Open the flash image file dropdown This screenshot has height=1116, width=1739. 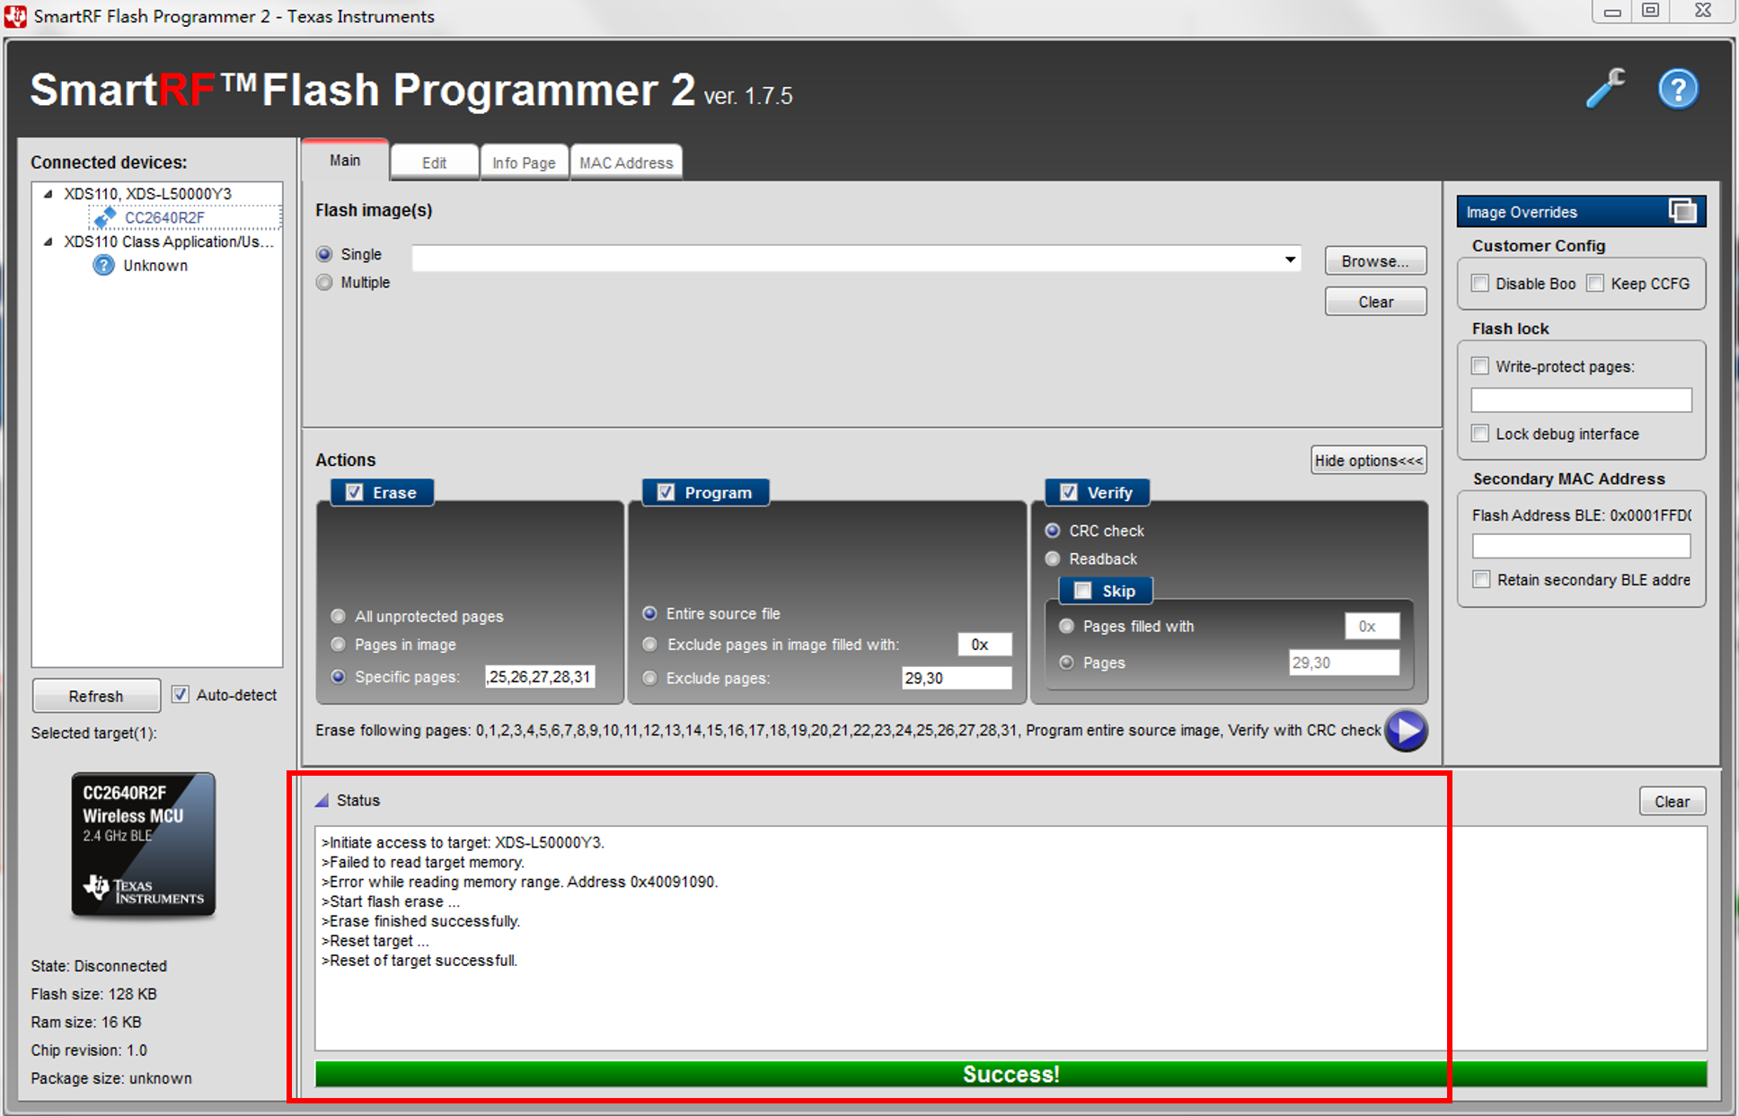coord(1290,259)
